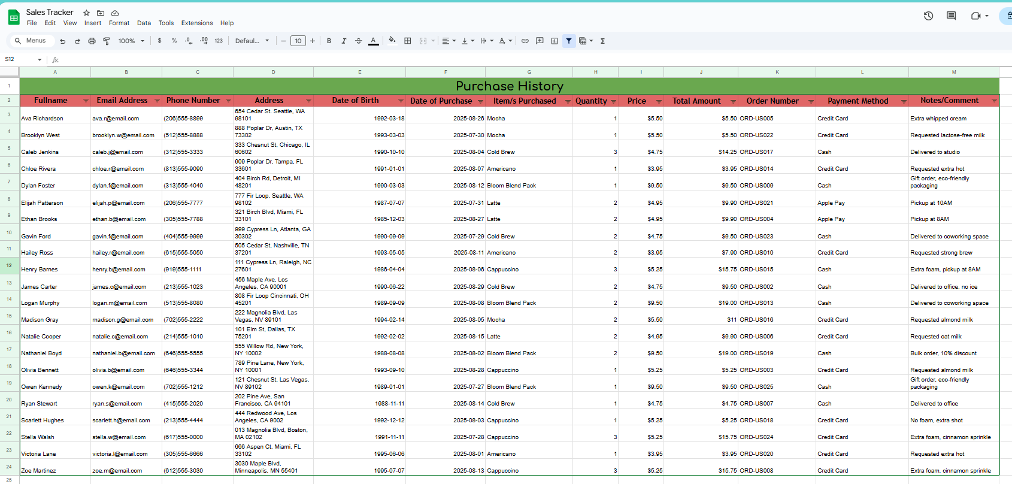1012x484 pixels.
Task: Decrease decimal places
Action: pos(189,41)
